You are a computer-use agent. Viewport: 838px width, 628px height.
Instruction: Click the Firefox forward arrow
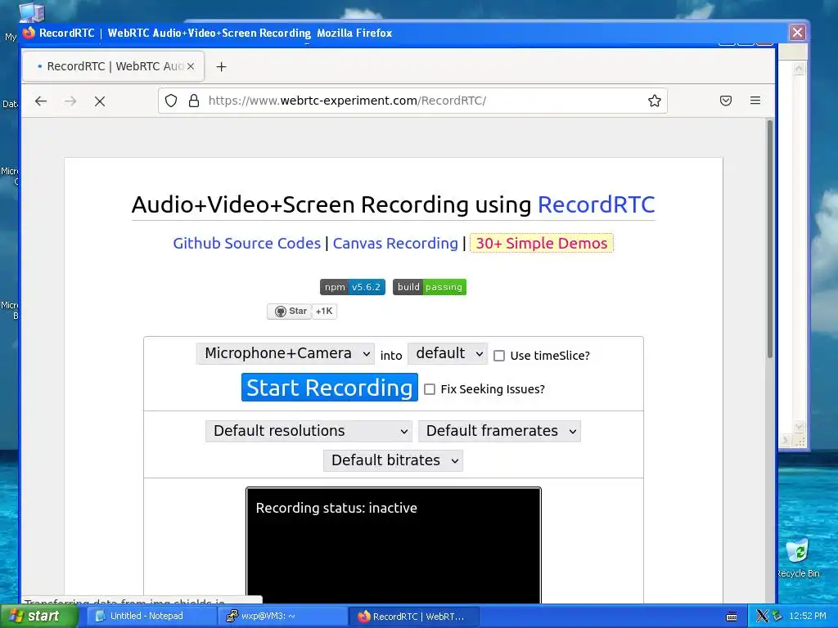pos(70,101)
